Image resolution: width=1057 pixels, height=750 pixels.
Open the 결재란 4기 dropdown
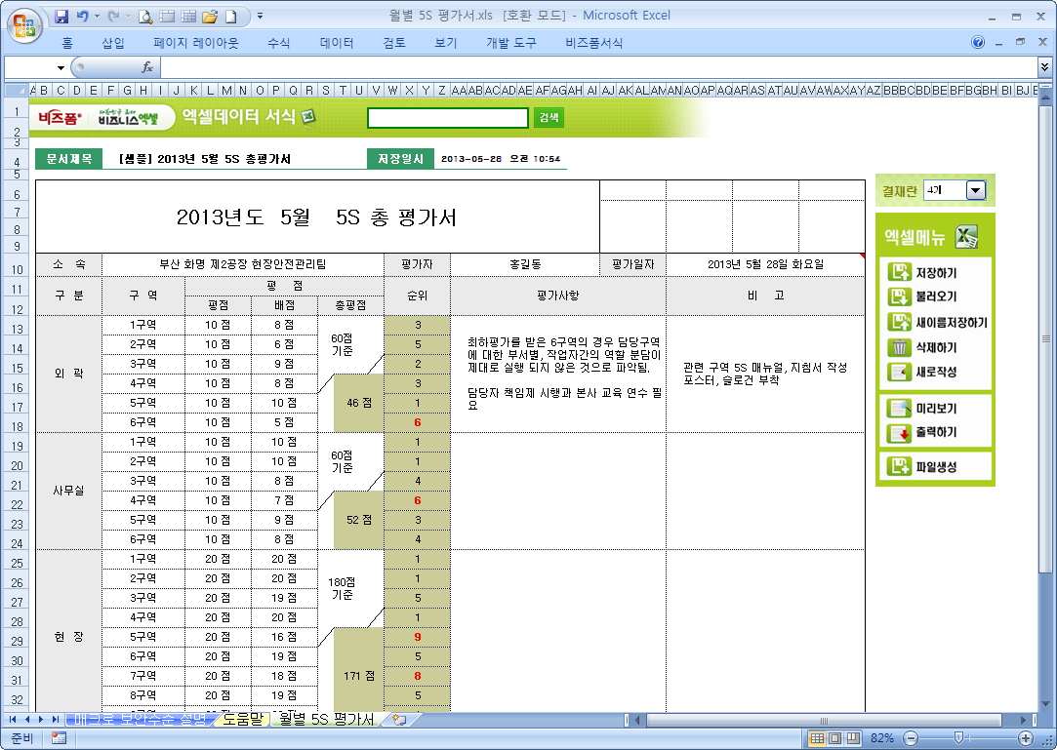pos(975,191)
